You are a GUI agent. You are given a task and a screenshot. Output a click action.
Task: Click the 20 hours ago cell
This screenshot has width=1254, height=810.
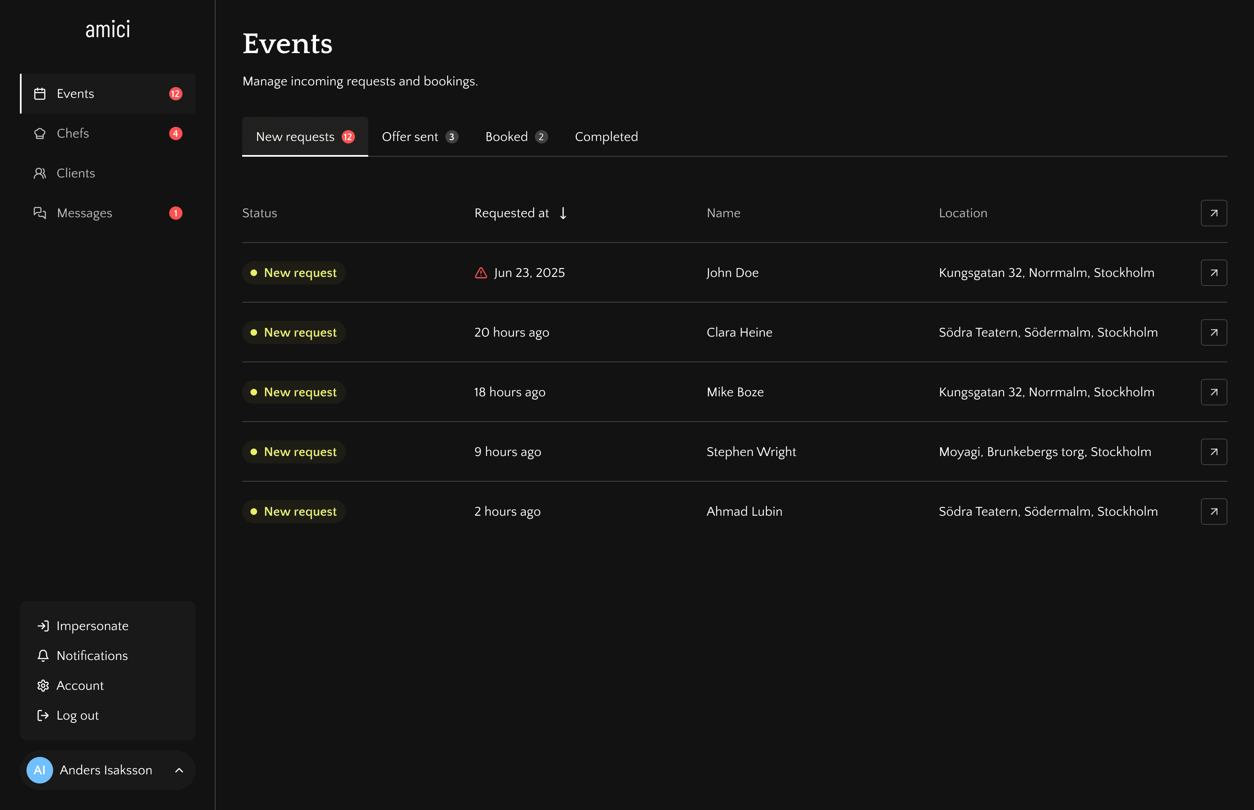tap(511, 332)
